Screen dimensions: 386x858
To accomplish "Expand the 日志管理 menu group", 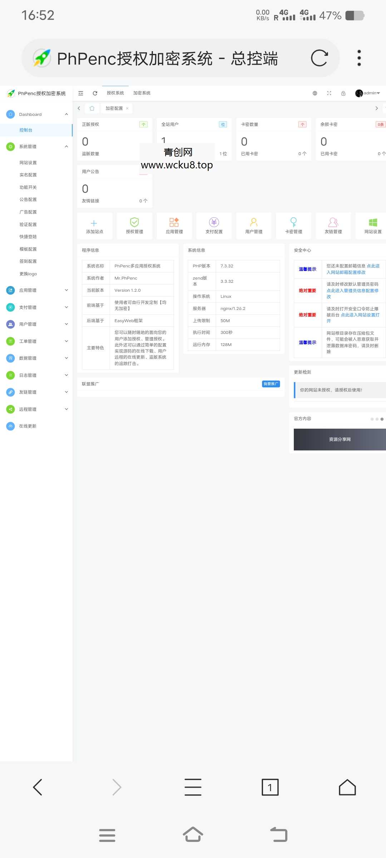I will point(36,375).
